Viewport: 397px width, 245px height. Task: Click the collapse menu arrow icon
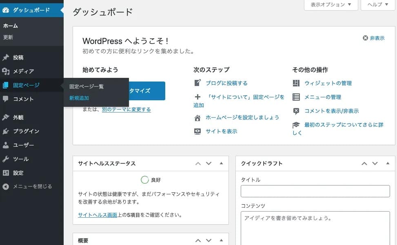(6, 187)
